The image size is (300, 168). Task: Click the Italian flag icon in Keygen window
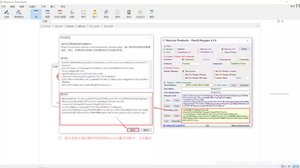point(207,125)
